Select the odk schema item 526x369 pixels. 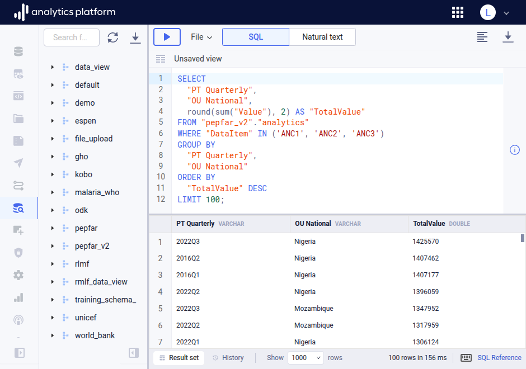click(x=82, y=210)
